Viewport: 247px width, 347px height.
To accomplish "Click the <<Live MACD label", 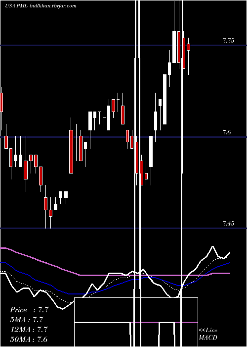I will tap(208, 334).
